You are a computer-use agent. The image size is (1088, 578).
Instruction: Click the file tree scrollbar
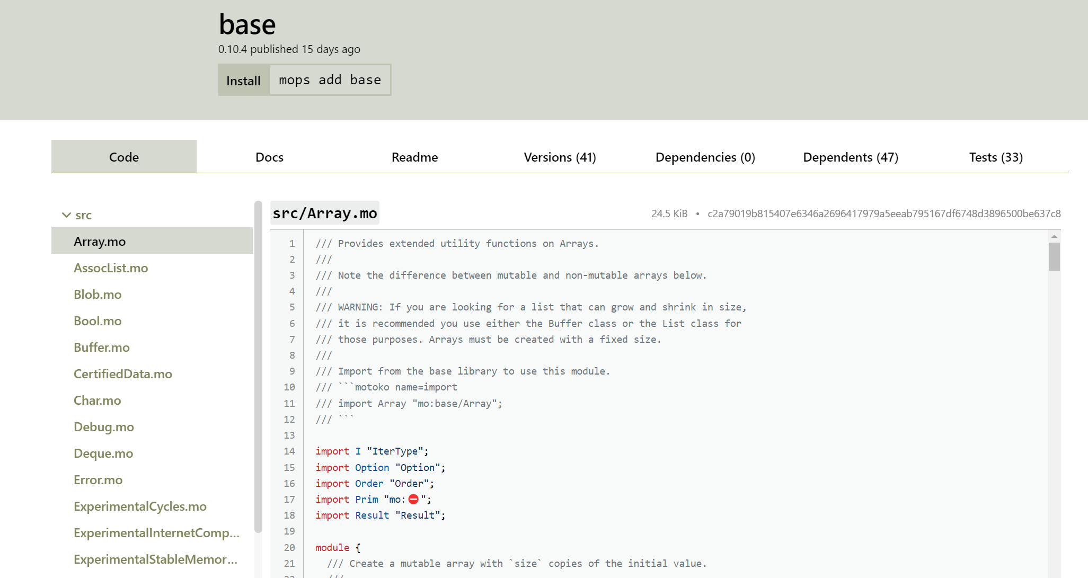258,366
